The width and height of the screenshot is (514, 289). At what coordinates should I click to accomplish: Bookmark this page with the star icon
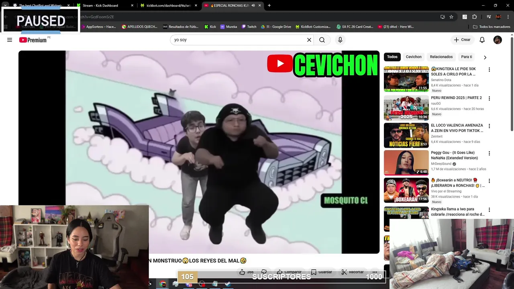(x=451, y=17)
